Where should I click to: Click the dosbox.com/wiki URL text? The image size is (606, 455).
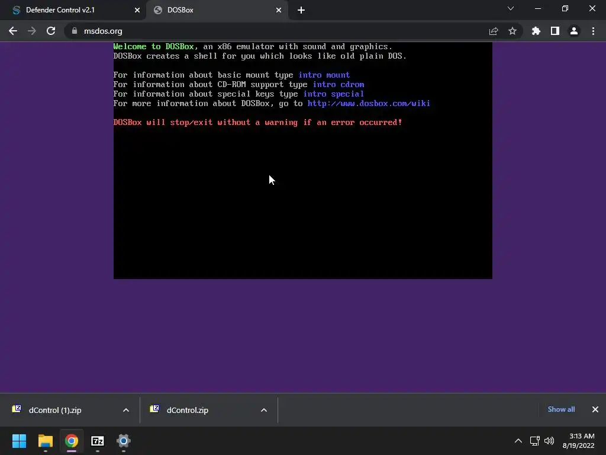pos(369,103)
